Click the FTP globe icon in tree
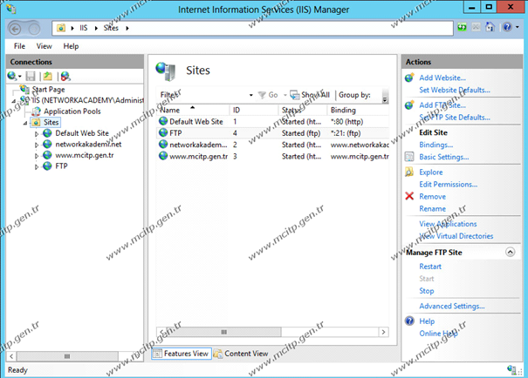This screenshot has width=528, height=378. coord(47,165)
